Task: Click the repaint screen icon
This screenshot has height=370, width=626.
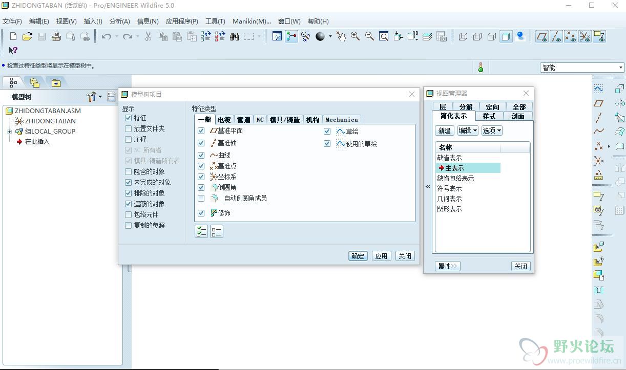Action: pyautogui.click(x=277, y=36)
